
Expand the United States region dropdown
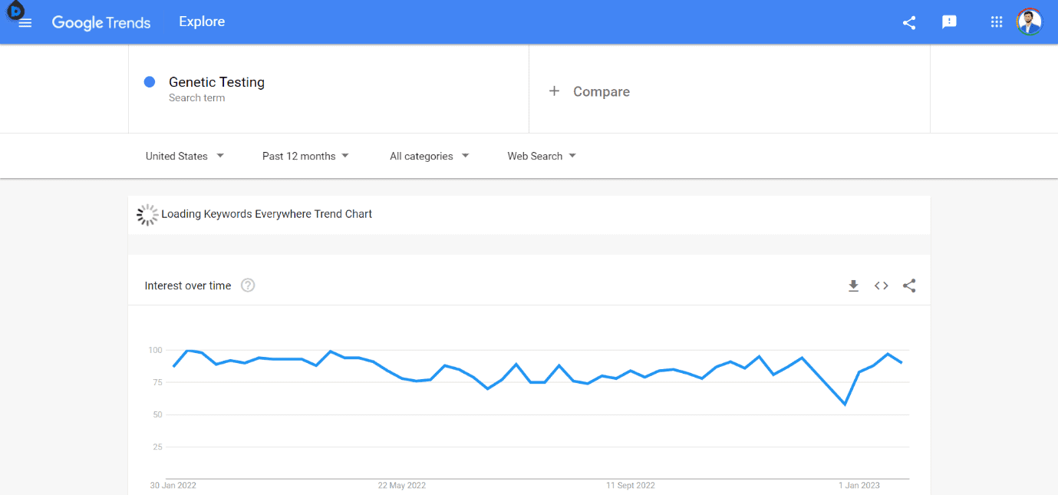pyautogui.click(x=185, y=156)
